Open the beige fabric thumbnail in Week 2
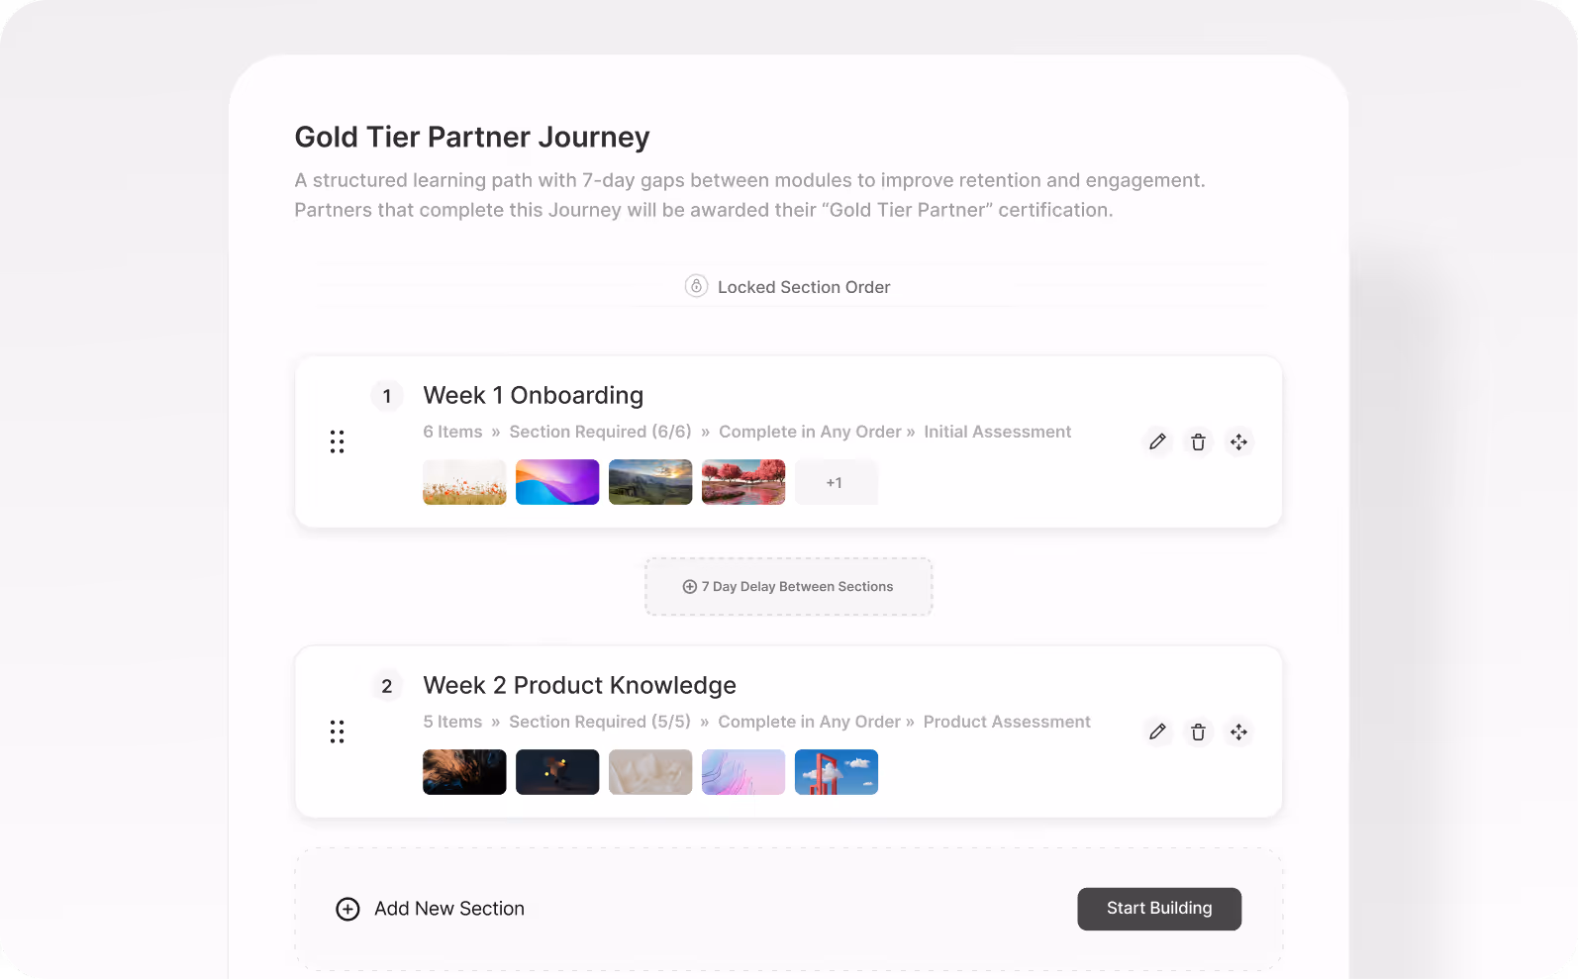 650,772
